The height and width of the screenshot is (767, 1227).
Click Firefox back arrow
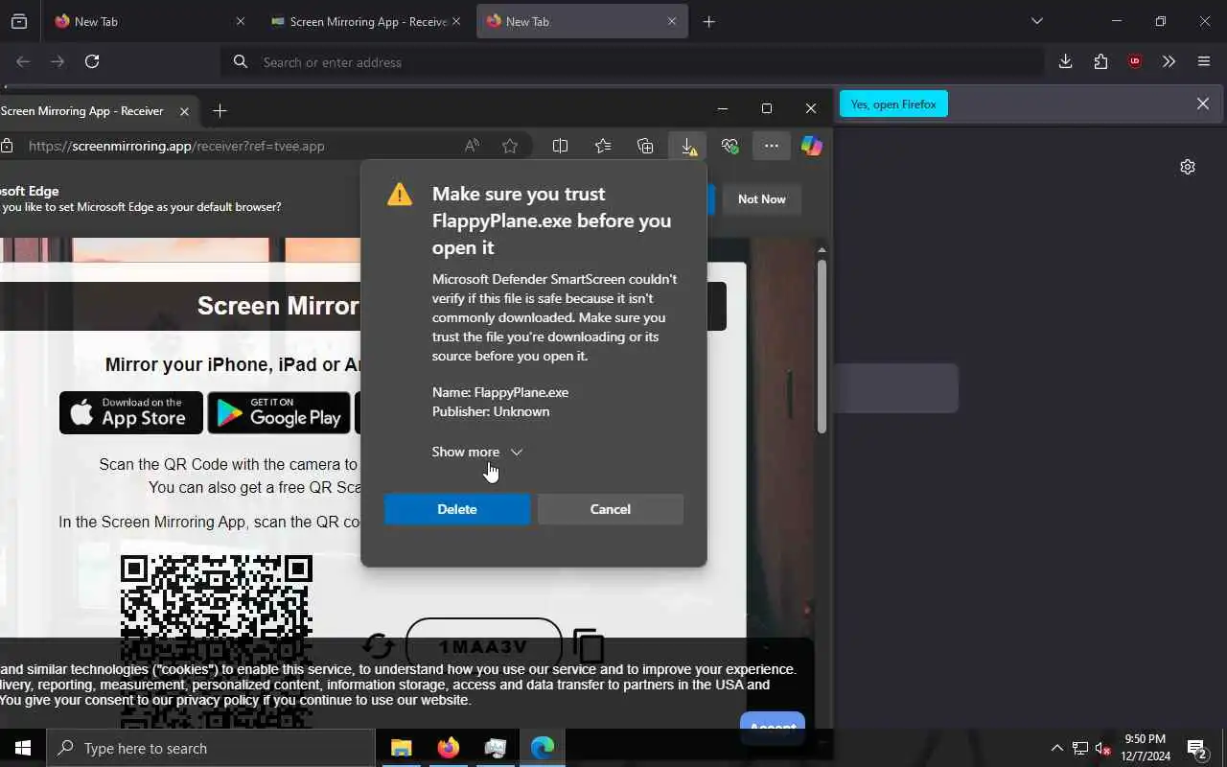(23, 61)
